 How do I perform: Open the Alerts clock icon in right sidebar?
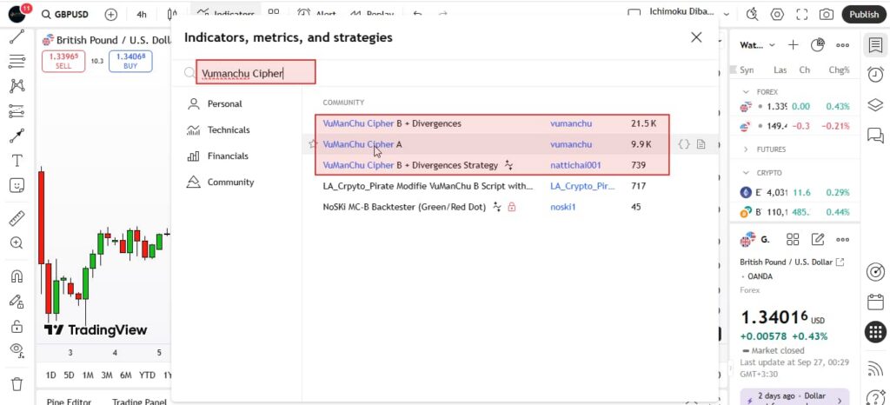(875, 76)
